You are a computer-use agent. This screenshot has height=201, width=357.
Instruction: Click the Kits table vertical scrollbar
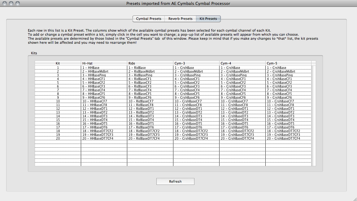coord(314,115)
